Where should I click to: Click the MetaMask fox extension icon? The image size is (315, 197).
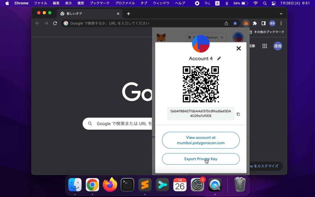coord(246,23)
